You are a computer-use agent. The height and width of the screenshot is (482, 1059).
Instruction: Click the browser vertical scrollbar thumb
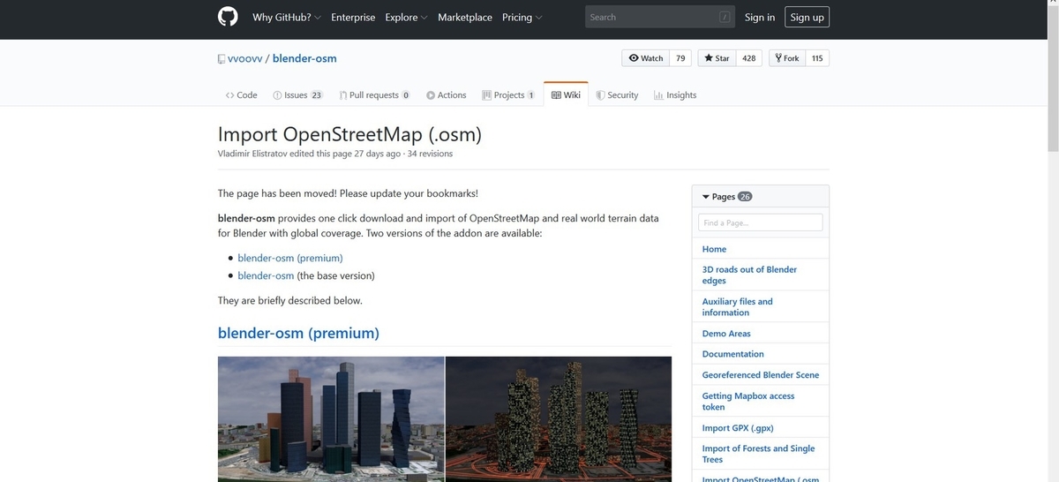(1052, 79)
